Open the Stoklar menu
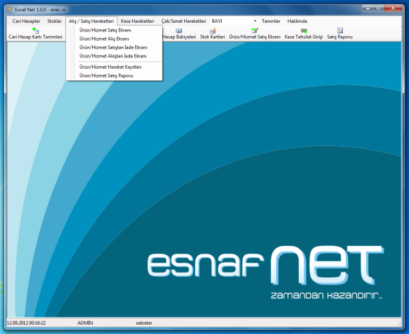This screenshot has height=334, width=409. [54, 21]
